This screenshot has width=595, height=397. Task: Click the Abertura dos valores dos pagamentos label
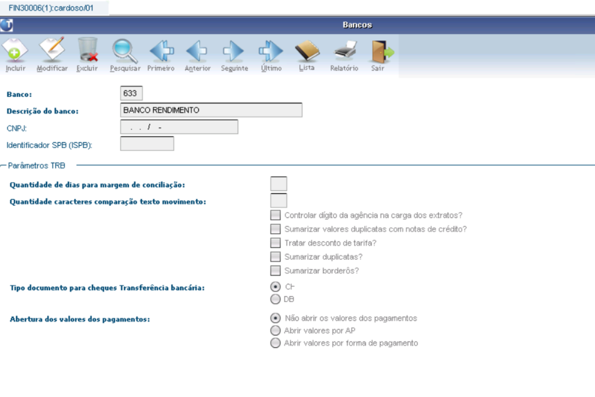tap(80, 319)
